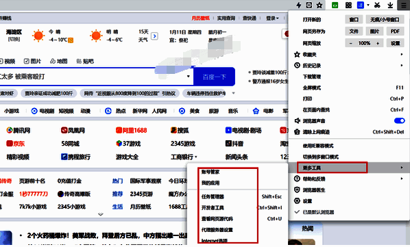Increase page zoom with plus button
The height and width of the screenshot is (247, 410).
click(x=378, y=43)
